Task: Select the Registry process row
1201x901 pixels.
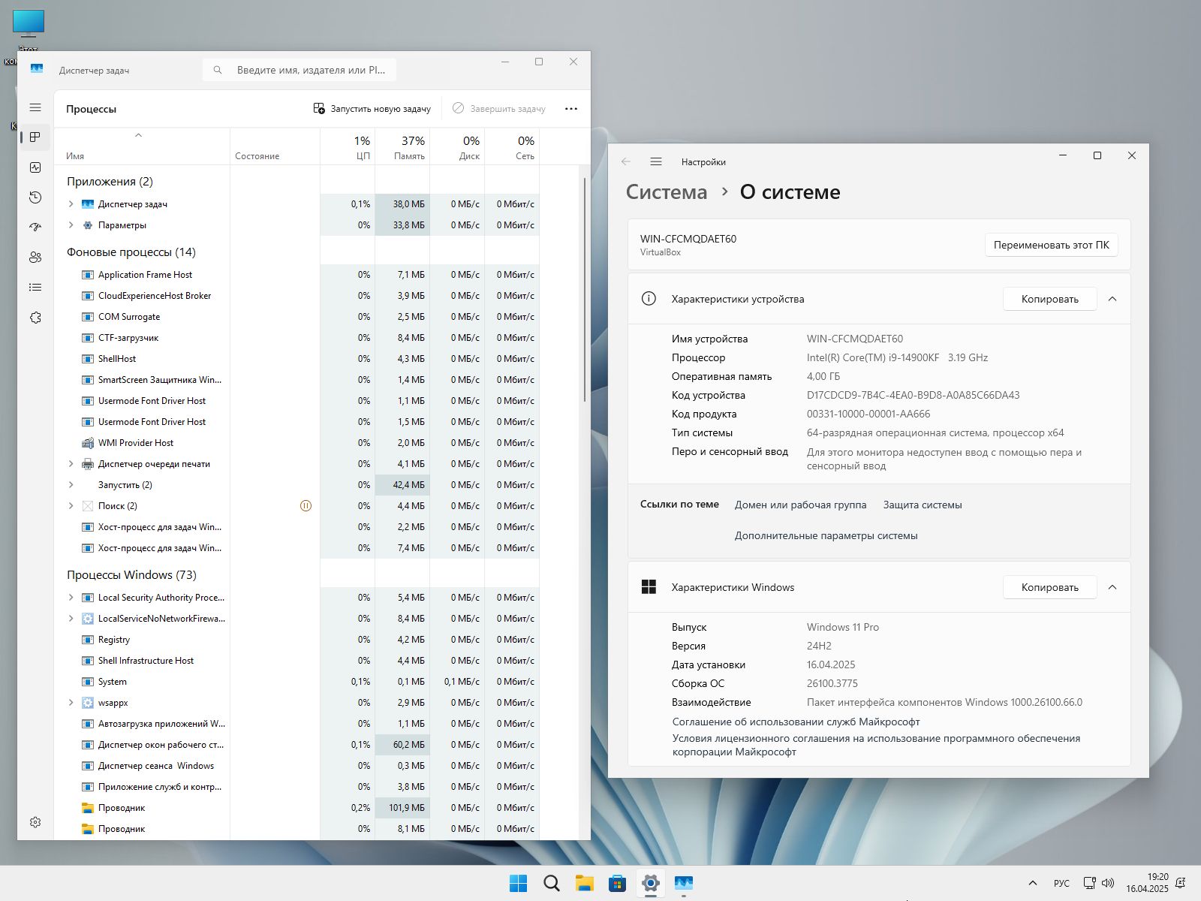Action: (297, 640)
